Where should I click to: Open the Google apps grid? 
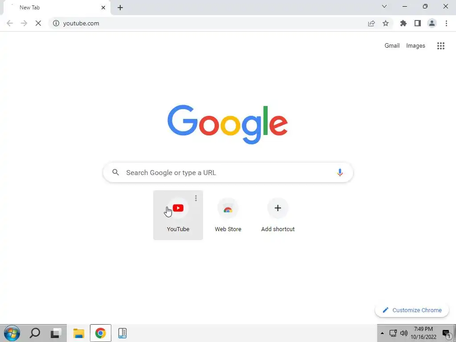point(441,46)
